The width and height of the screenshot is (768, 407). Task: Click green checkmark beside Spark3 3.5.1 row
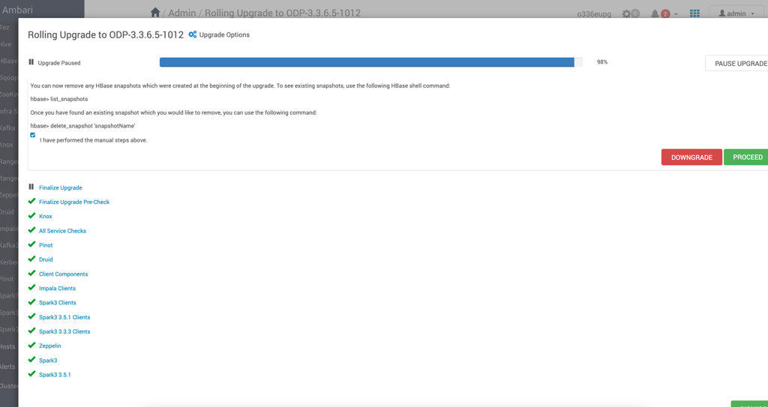click(31, 374)
